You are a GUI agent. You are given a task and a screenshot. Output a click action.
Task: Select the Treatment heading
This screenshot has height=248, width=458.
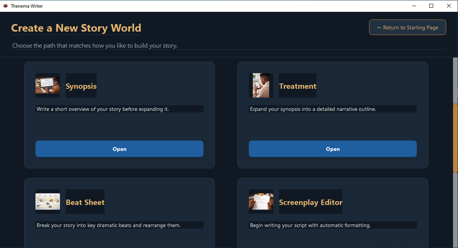coord(298,86)
